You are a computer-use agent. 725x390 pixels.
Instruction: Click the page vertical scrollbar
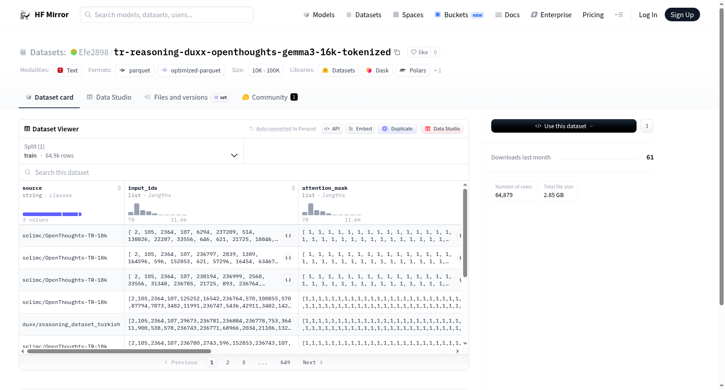coord(722,156)
